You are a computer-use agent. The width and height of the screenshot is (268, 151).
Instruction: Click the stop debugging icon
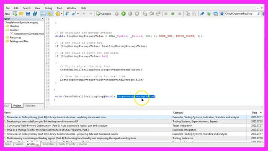coord(137,14)
